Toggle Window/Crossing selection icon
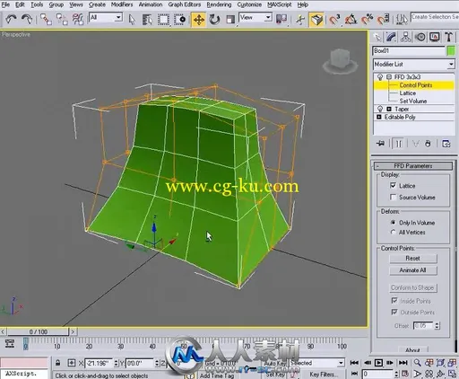459x379 pixels. click(x=179, y=20)
